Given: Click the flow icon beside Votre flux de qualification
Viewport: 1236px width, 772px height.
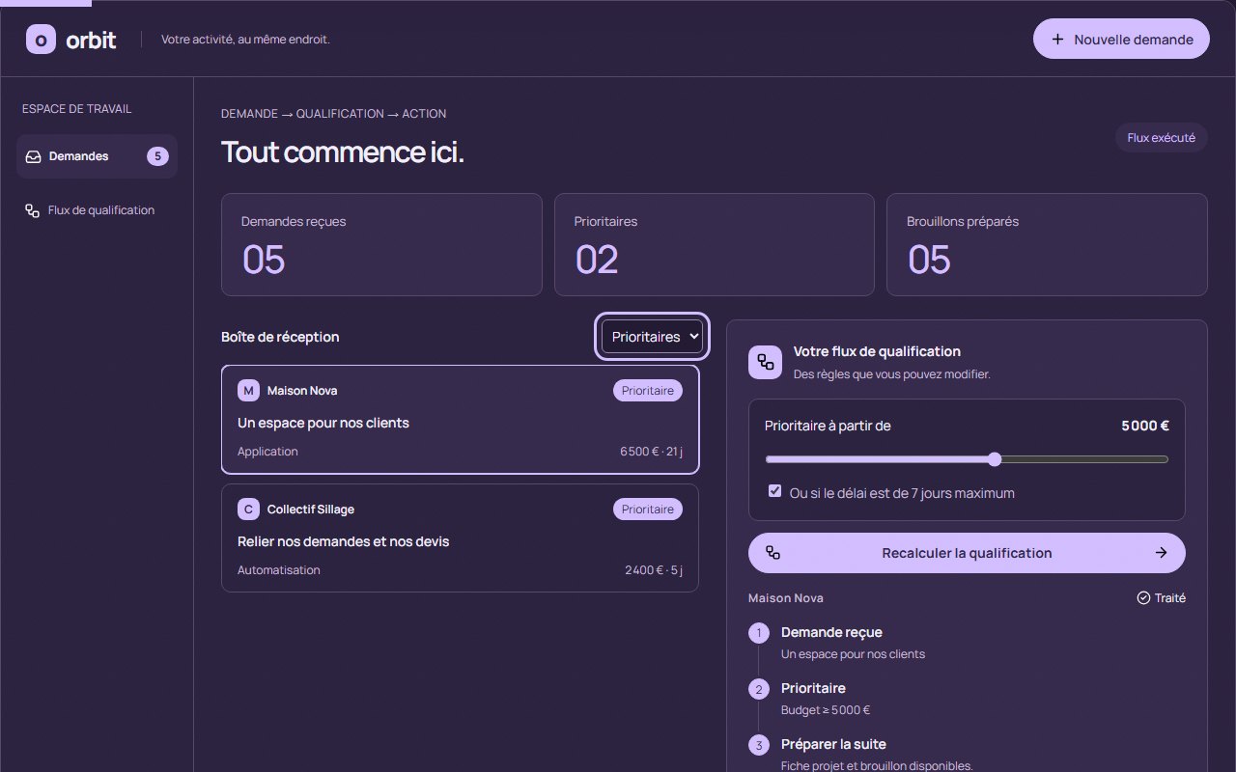Looking at the screenshot, I should 766,362.
